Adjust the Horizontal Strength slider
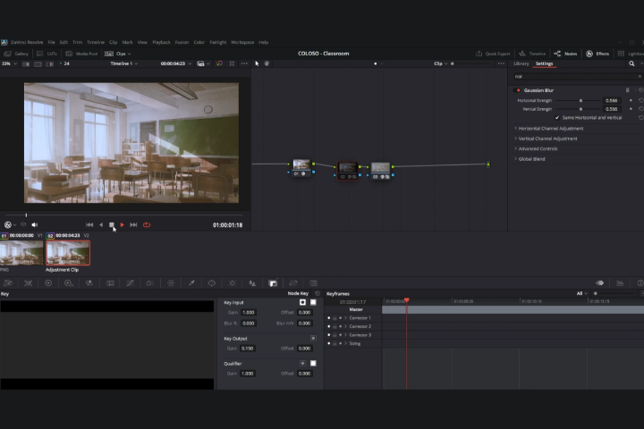The height and width of the screenshot is (429, 644). pyautogui.click(x=578, y=100)
